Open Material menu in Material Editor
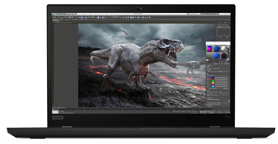The height and width of the screenshot is (144, 278). (x=211, y=44)
